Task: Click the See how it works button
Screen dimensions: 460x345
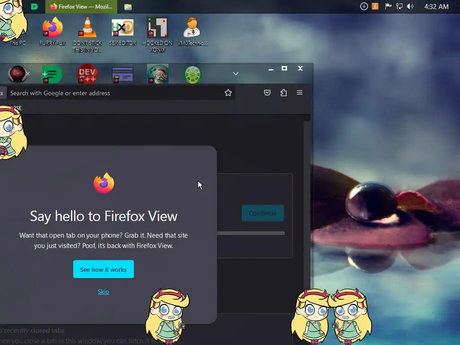Action: coord(103,269)
